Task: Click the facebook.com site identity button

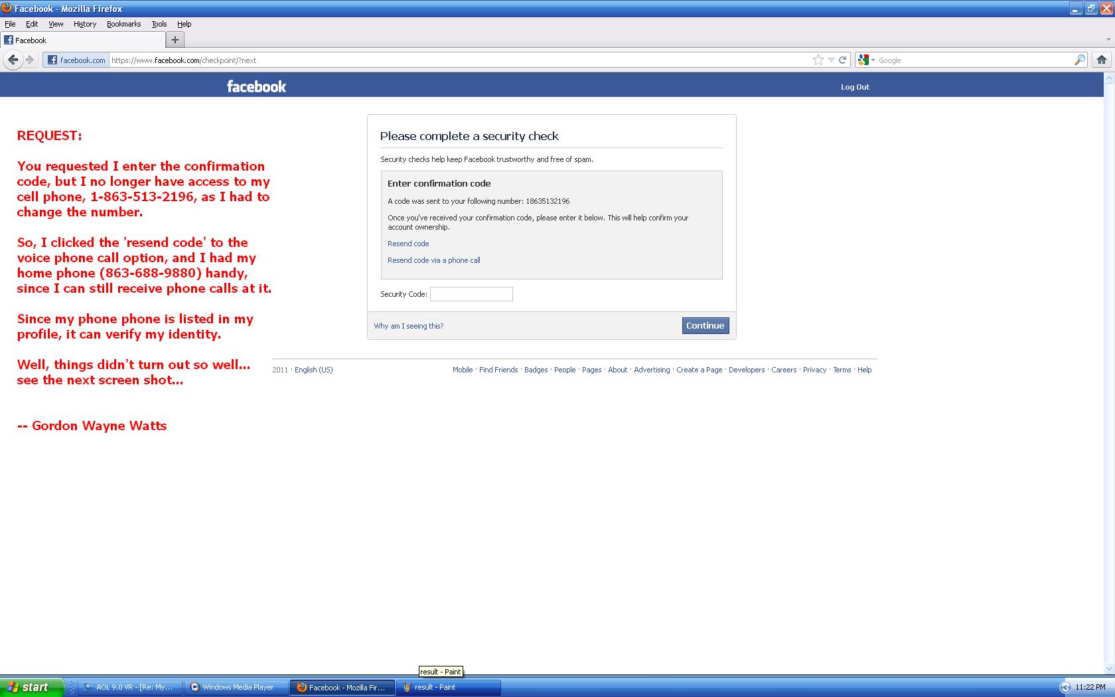Action: (76, 60)
